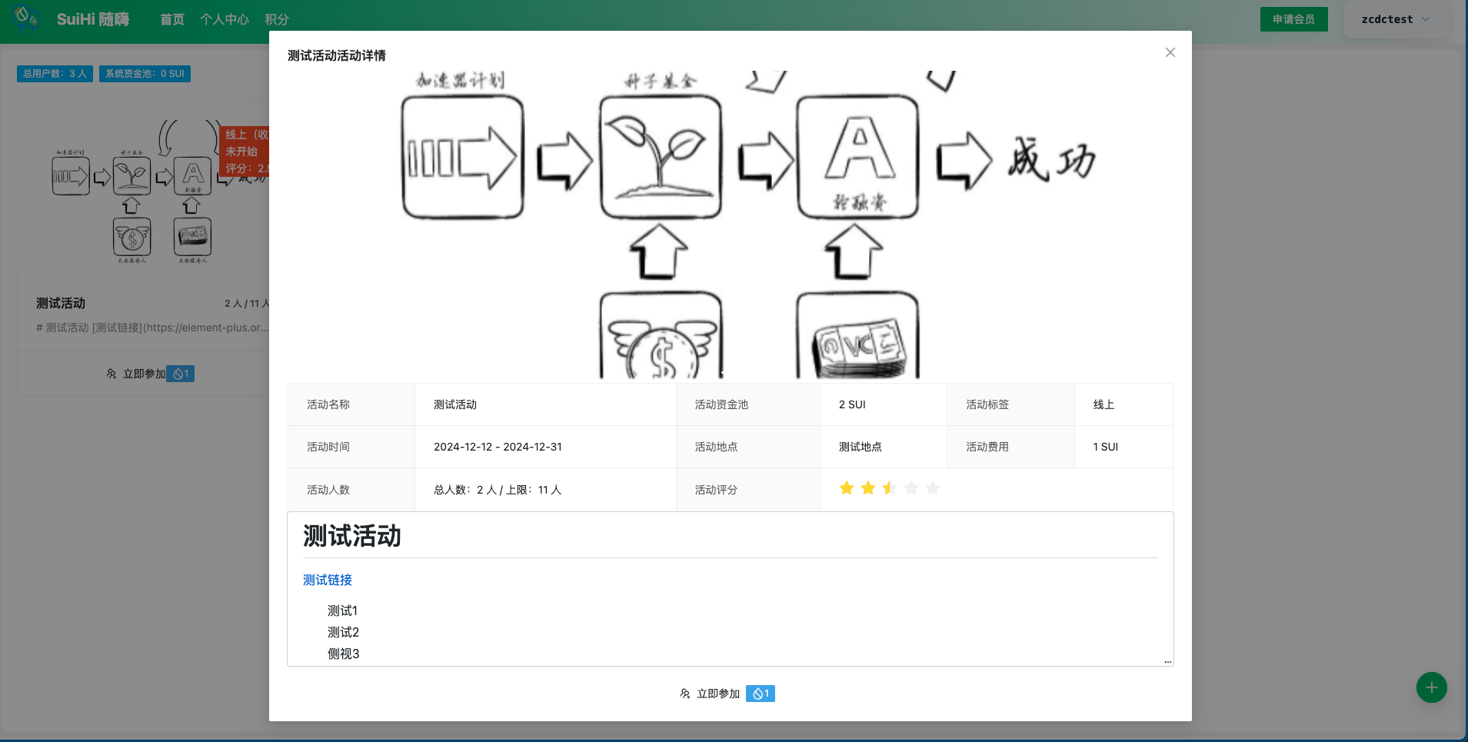
Task: Open the 首页 menu item
Action: (x=172, y=19)
